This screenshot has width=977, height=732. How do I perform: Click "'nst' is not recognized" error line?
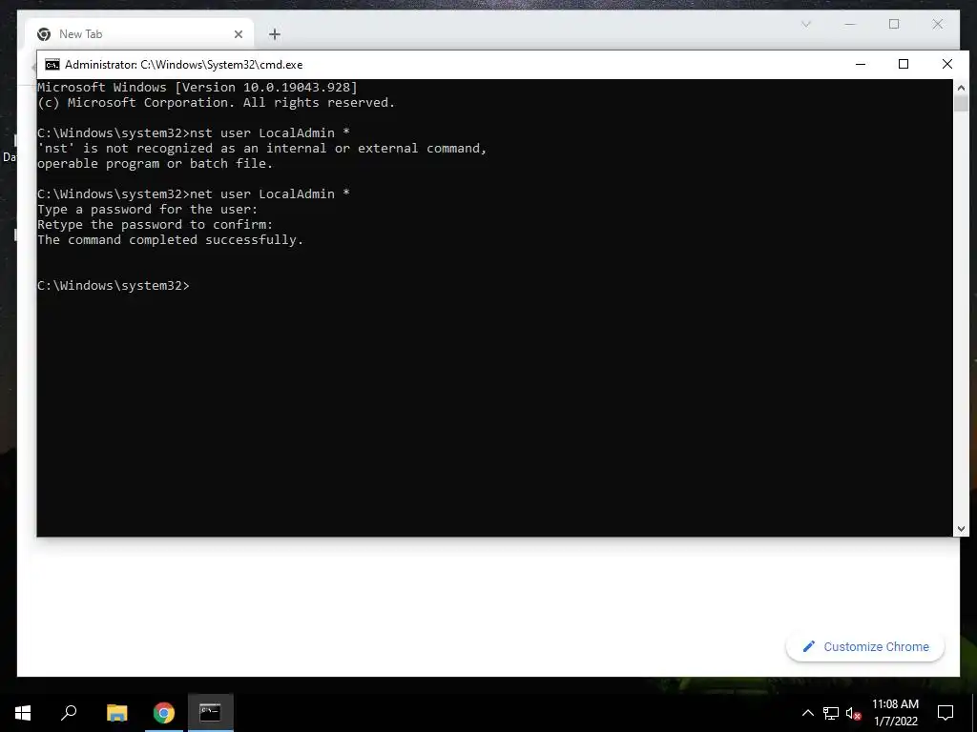click(261, 148)
